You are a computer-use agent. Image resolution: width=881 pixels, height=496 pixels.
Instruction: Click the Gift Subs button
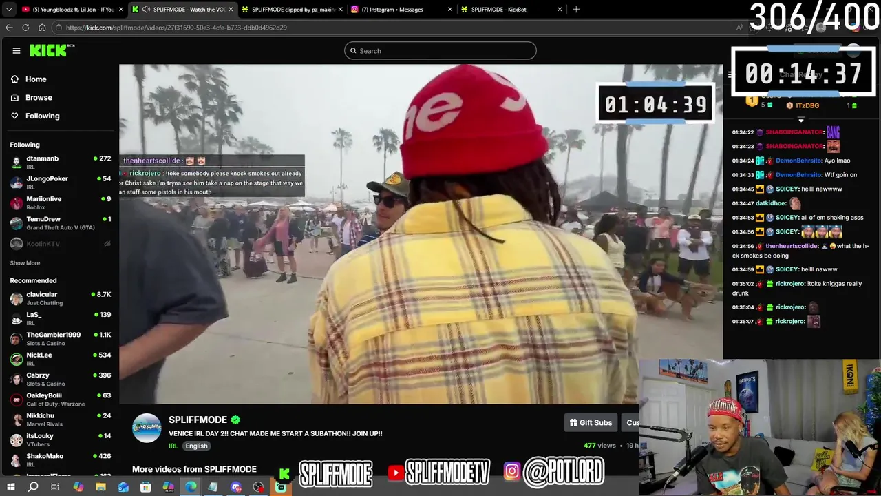[591, 422]
